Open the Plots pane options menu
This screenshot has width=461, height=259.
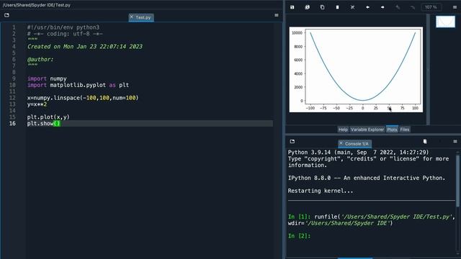(x=455, y=7)
